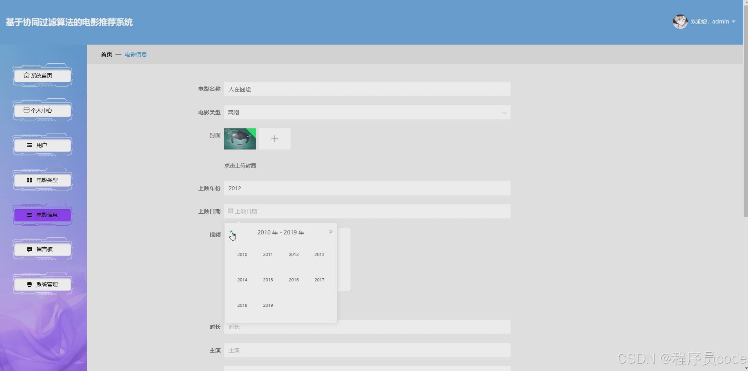The image size is (748, 371).
Task: Go to 系统首页 in sidebar
Action: [43, 76]
